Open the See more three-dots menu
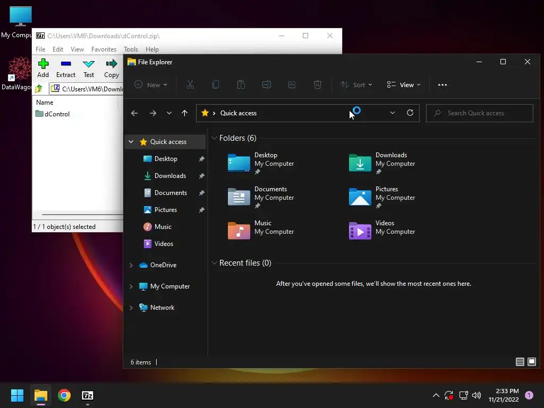Viewport: 544px width, 408px height. click(443, 84)
